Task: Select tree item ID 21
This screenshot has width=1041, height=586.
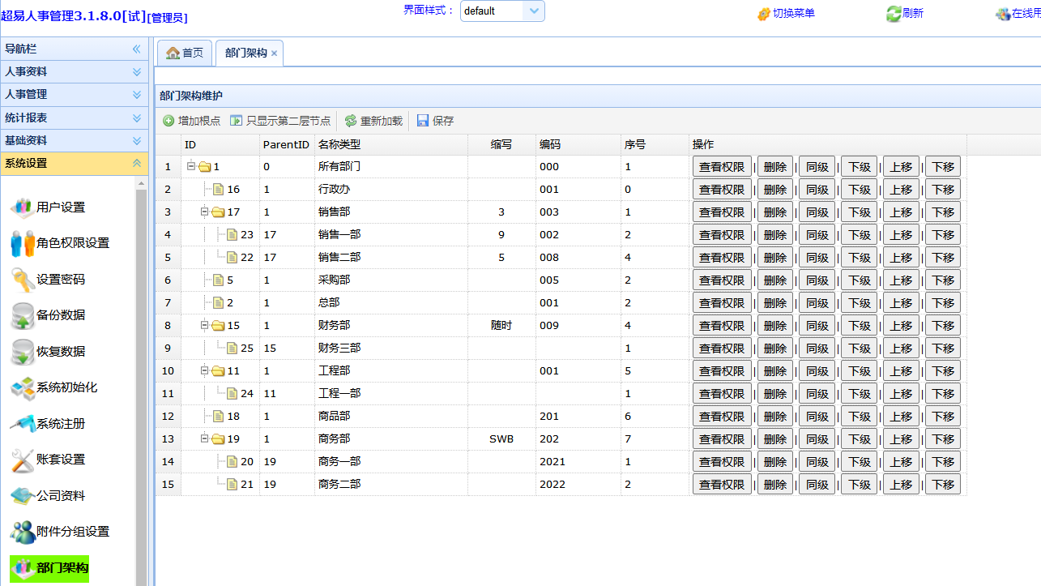Action: [x=247, y=485]
